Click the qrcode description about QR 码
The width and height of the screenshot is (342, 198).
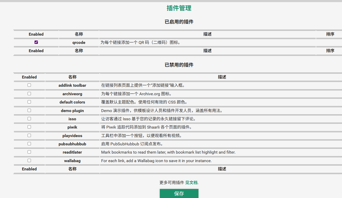coord(140,43)
